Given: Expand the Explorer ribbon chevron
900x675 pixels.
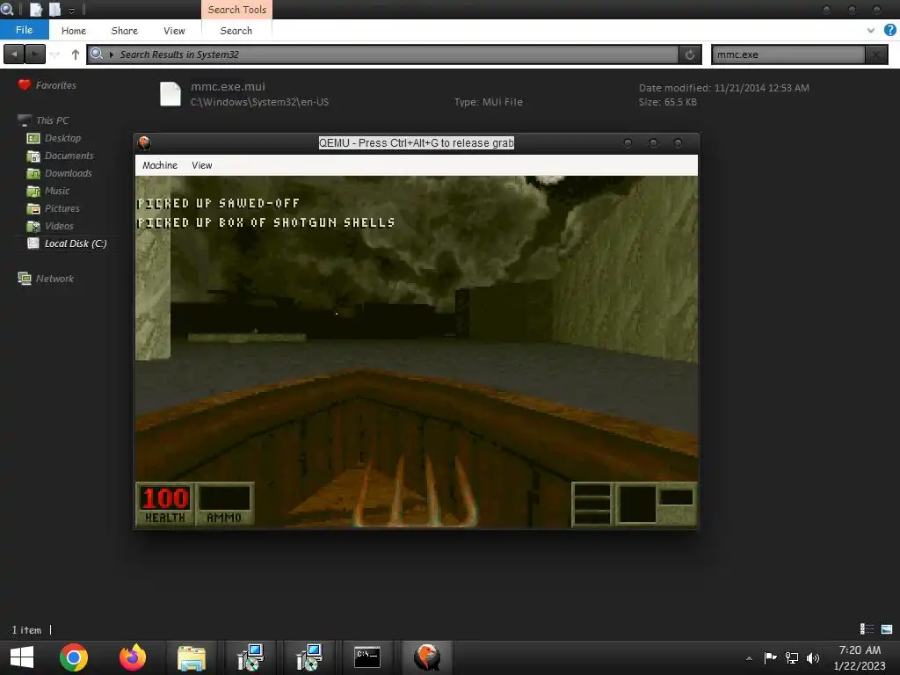Looking at the screenshot, I should click(871, 31).
